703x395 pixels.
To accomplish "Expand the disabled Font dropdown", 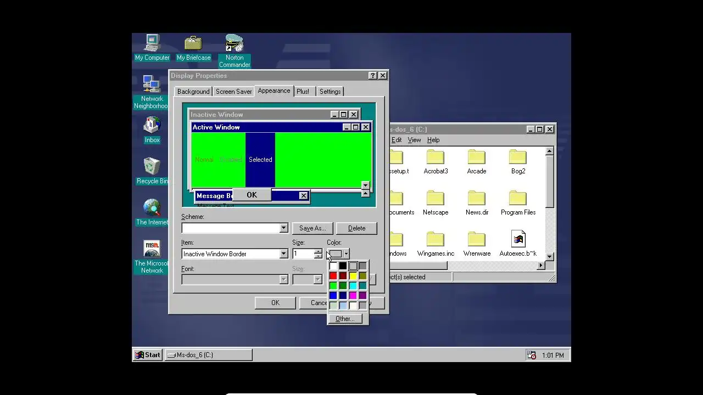I will pos(283,280).
